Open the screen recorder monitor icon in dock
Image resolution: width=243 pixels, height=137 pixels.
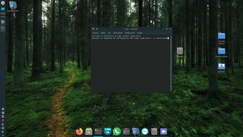(x=136, y=131)
